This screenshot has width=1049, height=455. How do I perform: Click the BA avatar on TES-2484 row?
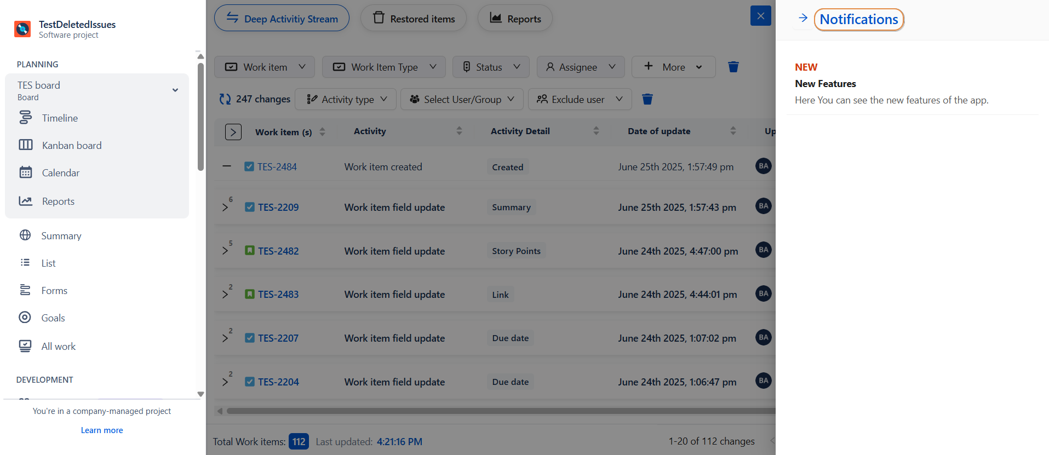point(763,166)
